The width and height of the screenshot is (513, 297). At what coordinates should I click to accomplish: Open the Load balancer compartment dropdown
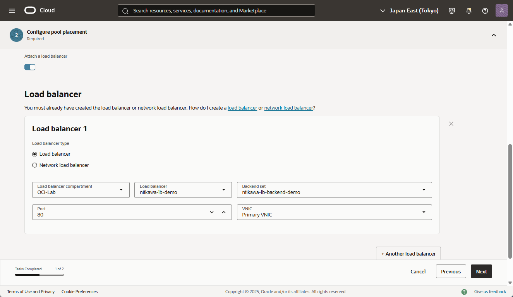pyautogui.click(x=81, y=190)
